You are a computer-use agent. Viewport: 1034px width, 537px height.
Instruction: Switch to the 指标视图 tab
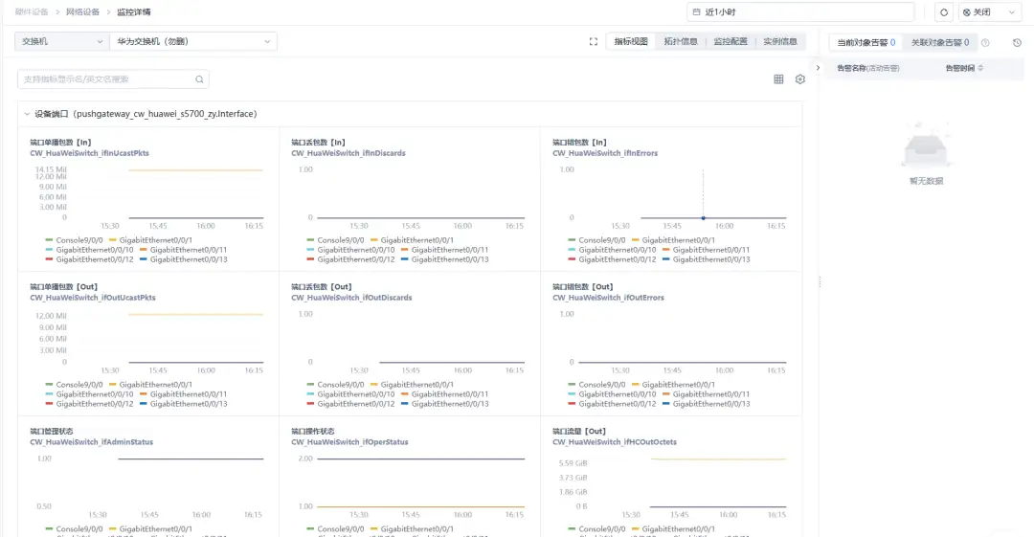click(631, 41)
